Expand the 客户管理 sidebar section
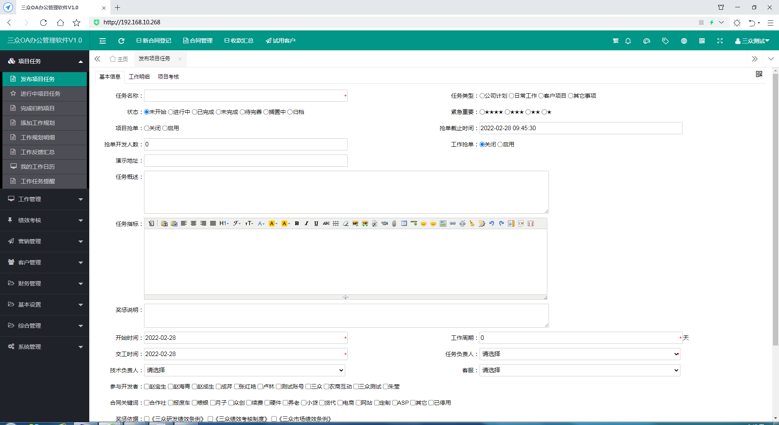The image size is (779, 425). [x=45, y=262]
